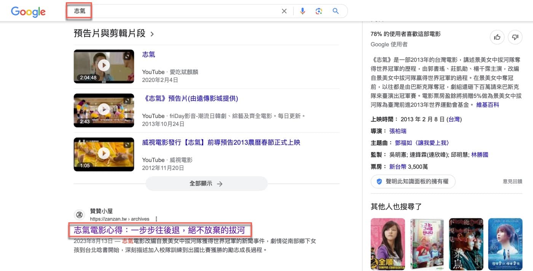
Task: Give thumbs up to this movie
Action: click(497, 37)
